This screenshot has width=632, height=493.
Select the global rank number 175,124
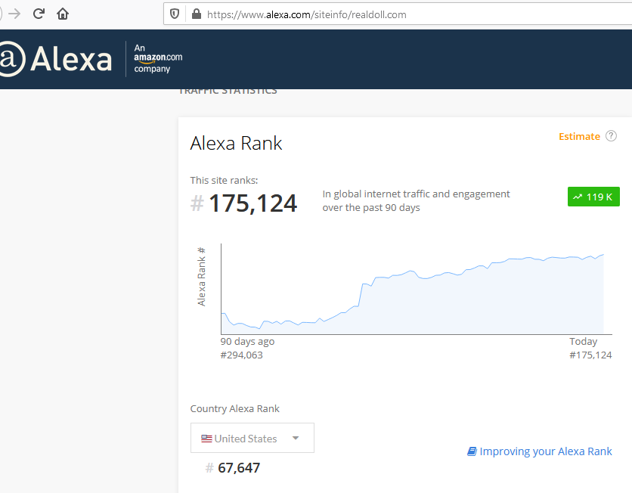point(252,203)
